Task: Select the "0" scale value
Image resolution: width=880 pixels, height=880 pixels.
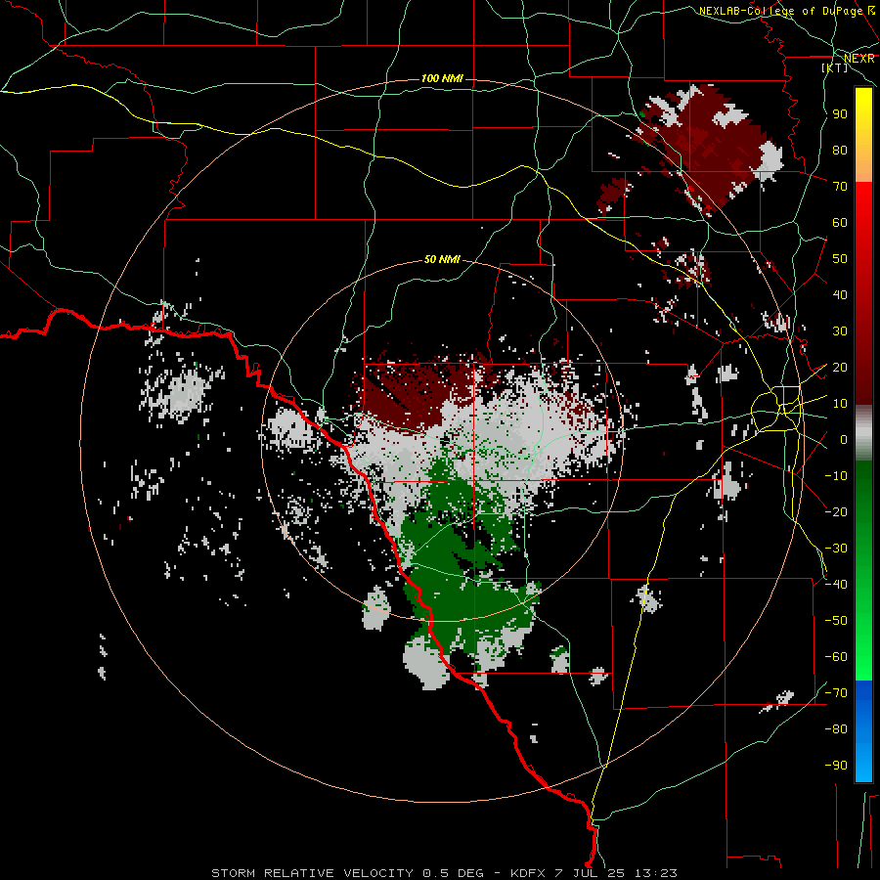Action: pos(844,439)
